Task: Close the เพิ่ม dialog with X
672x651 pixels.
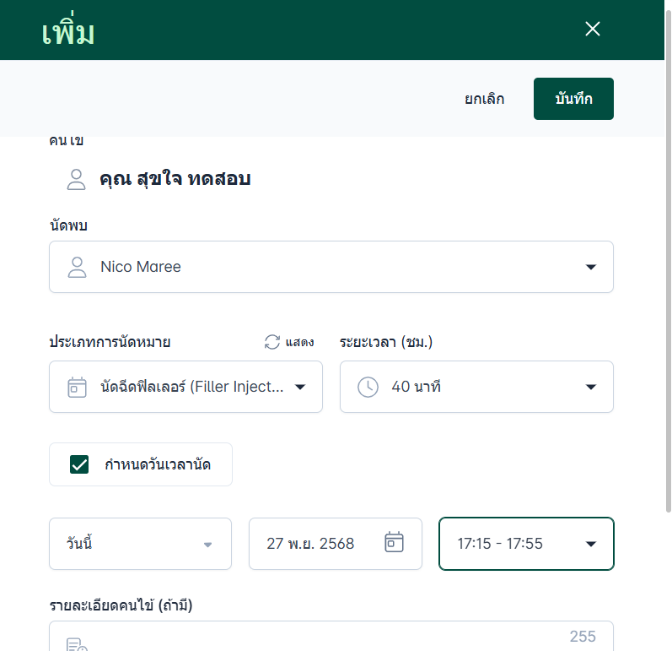Action: [593, 30]
